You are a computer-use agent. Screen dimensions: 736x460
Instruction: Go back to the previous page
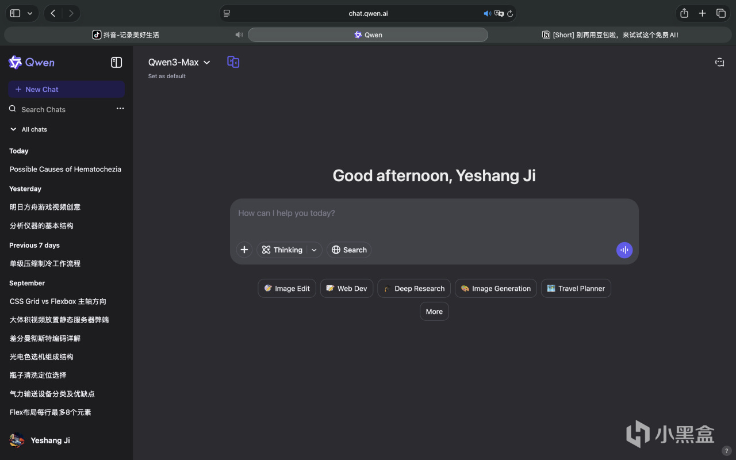tap(53, 13)
